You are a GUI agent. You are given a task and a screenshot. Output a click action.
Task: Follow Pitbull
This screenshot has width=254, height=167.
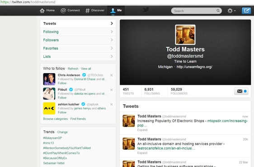click(62, 98)
